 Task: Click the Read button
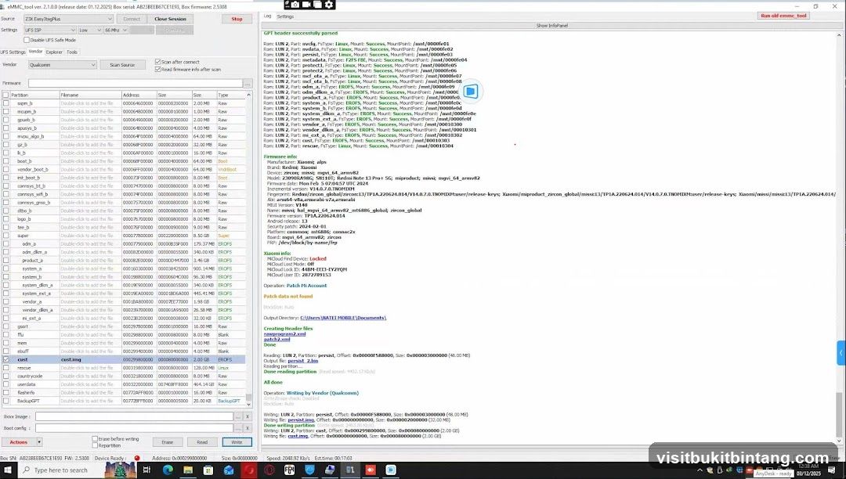coord(202,441)
